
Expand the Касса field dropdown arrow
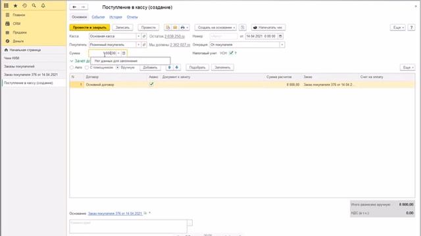139,36
